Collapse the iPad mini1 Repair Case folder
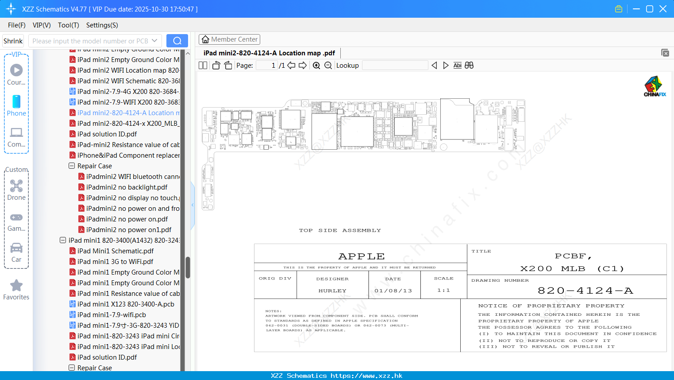Image resolution: width=674 pixels, height=380 pixels. (x=72, y=368)
